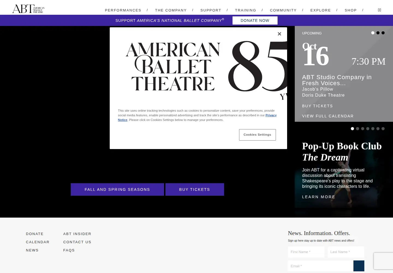The height and width of the screenshot is (273, 393).
Task: Open the FAQs footer link
Action: point(69,250)
